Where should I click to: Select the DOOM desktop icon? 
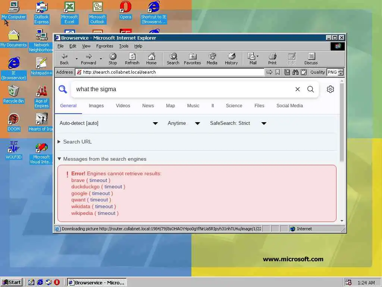point(14,123)
